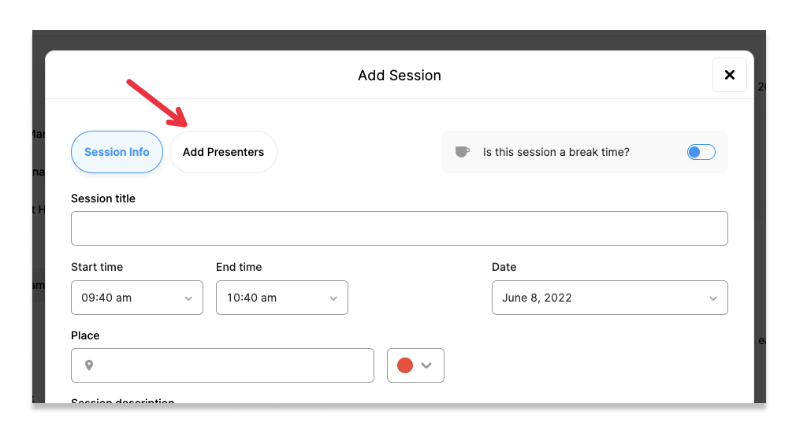The image size is (796, 437).
Task: Click the location pin icon in Place
Action: pos(89,365)
